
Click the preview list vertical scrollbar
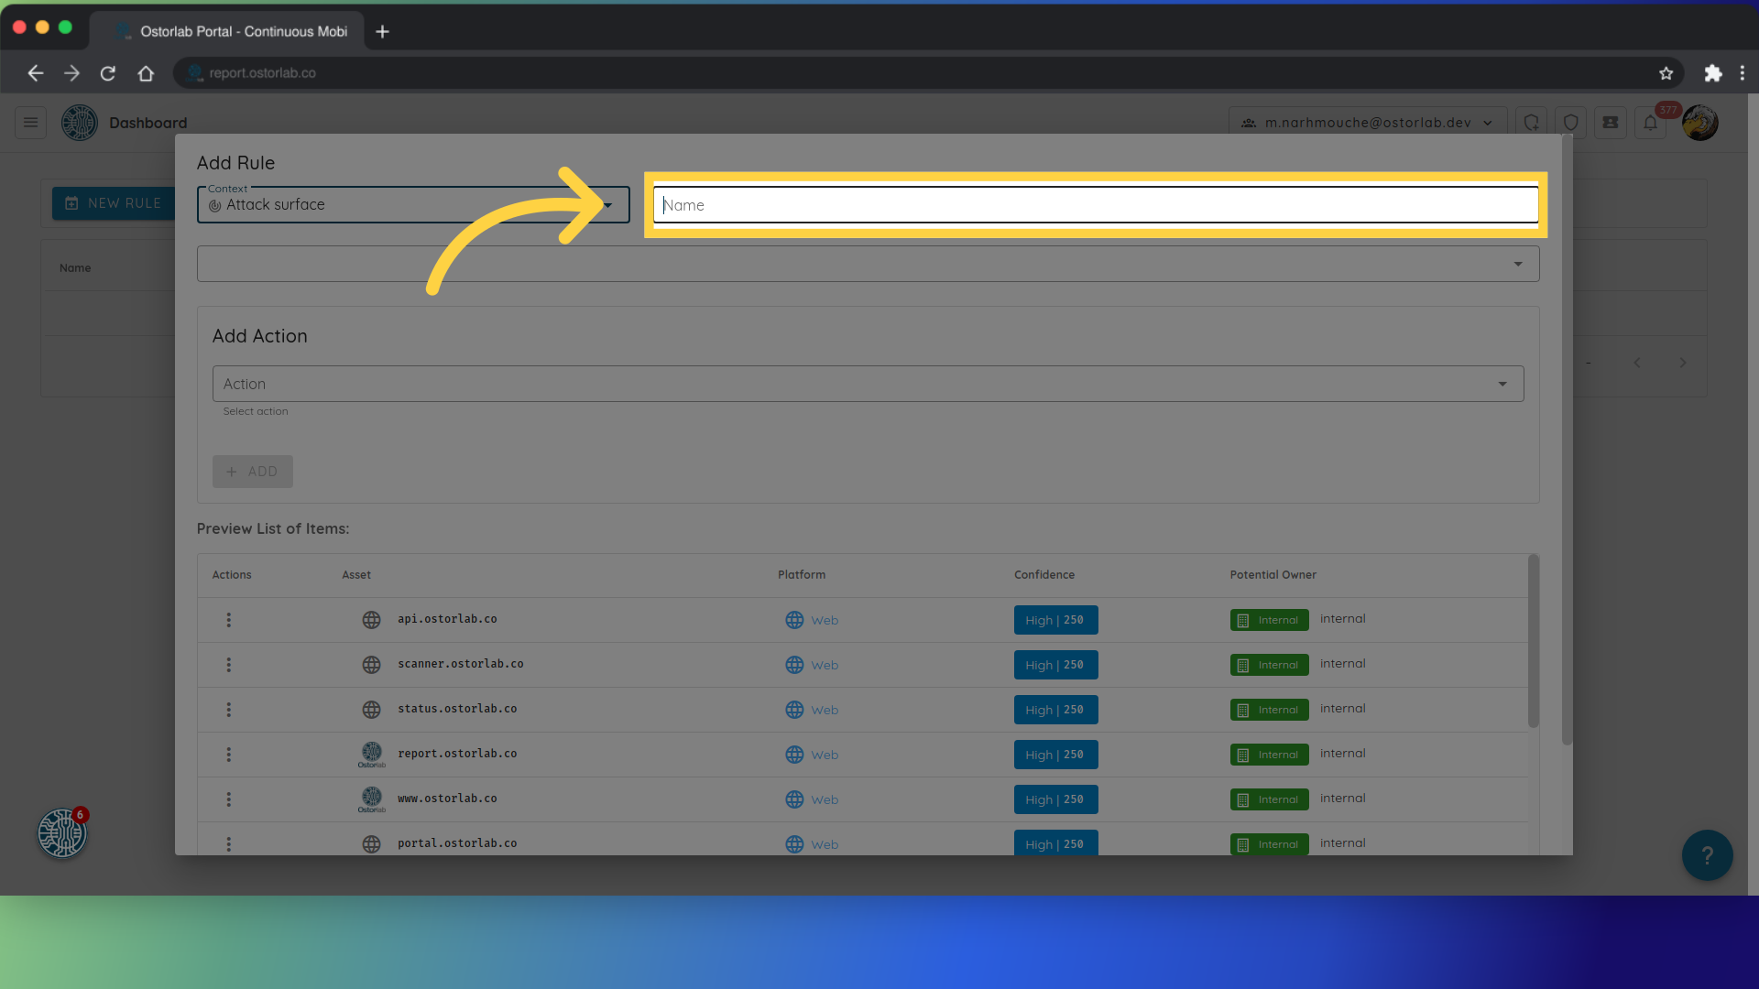[x=1533, y=641]
